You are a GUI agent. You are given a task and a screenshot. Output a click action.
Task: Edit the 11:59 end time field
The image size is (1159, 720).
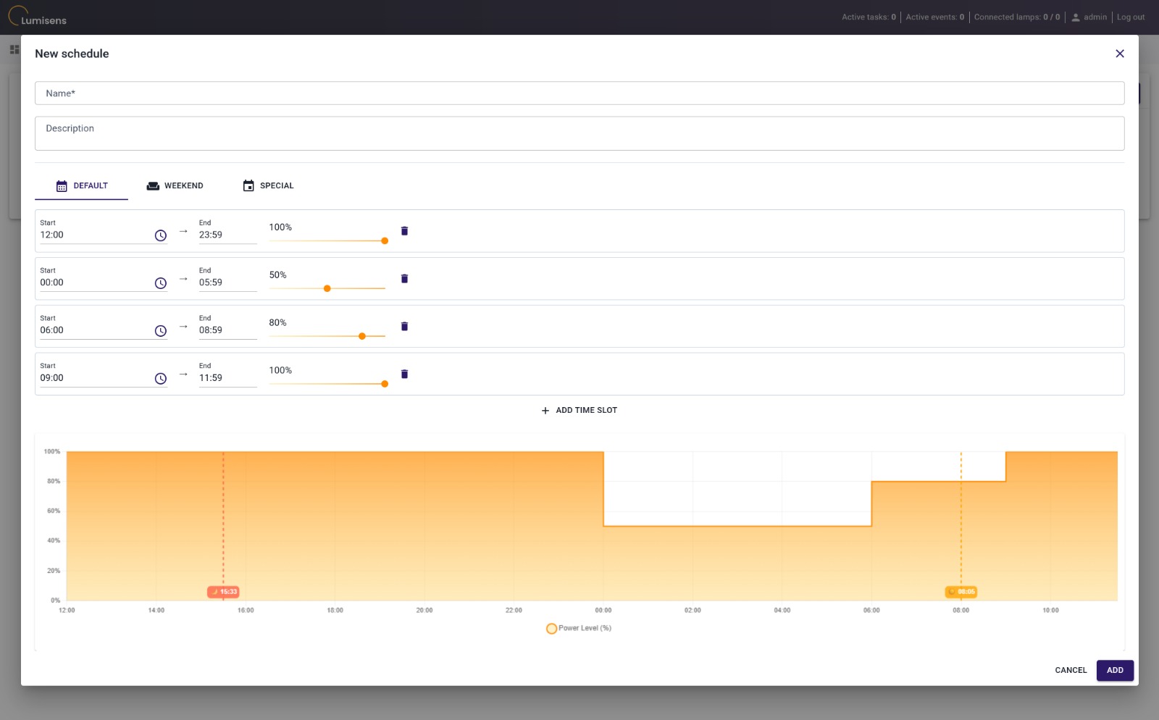[x=227, y=379]
